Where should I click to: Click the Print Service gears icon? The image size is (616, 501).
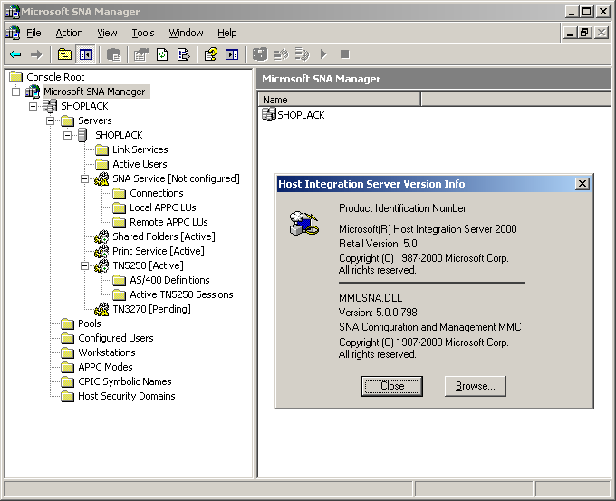click(101, 251)
